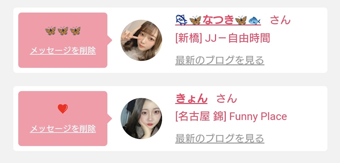The height and width of the screenshot is (163, 340).
Task: Click the butterfly emoji right of なつき name
Action: tap(241, 20)
